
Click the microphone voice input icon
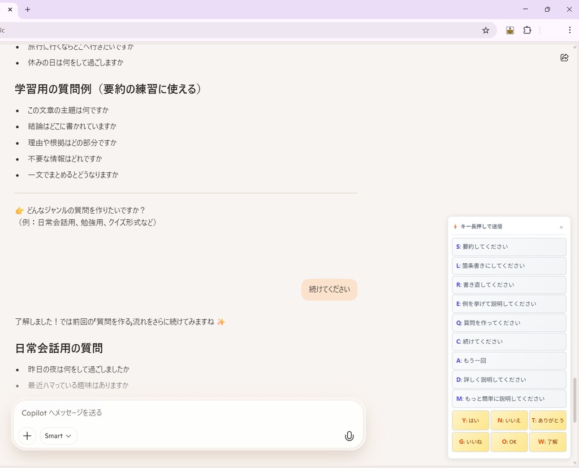click(x=349, y=436)
